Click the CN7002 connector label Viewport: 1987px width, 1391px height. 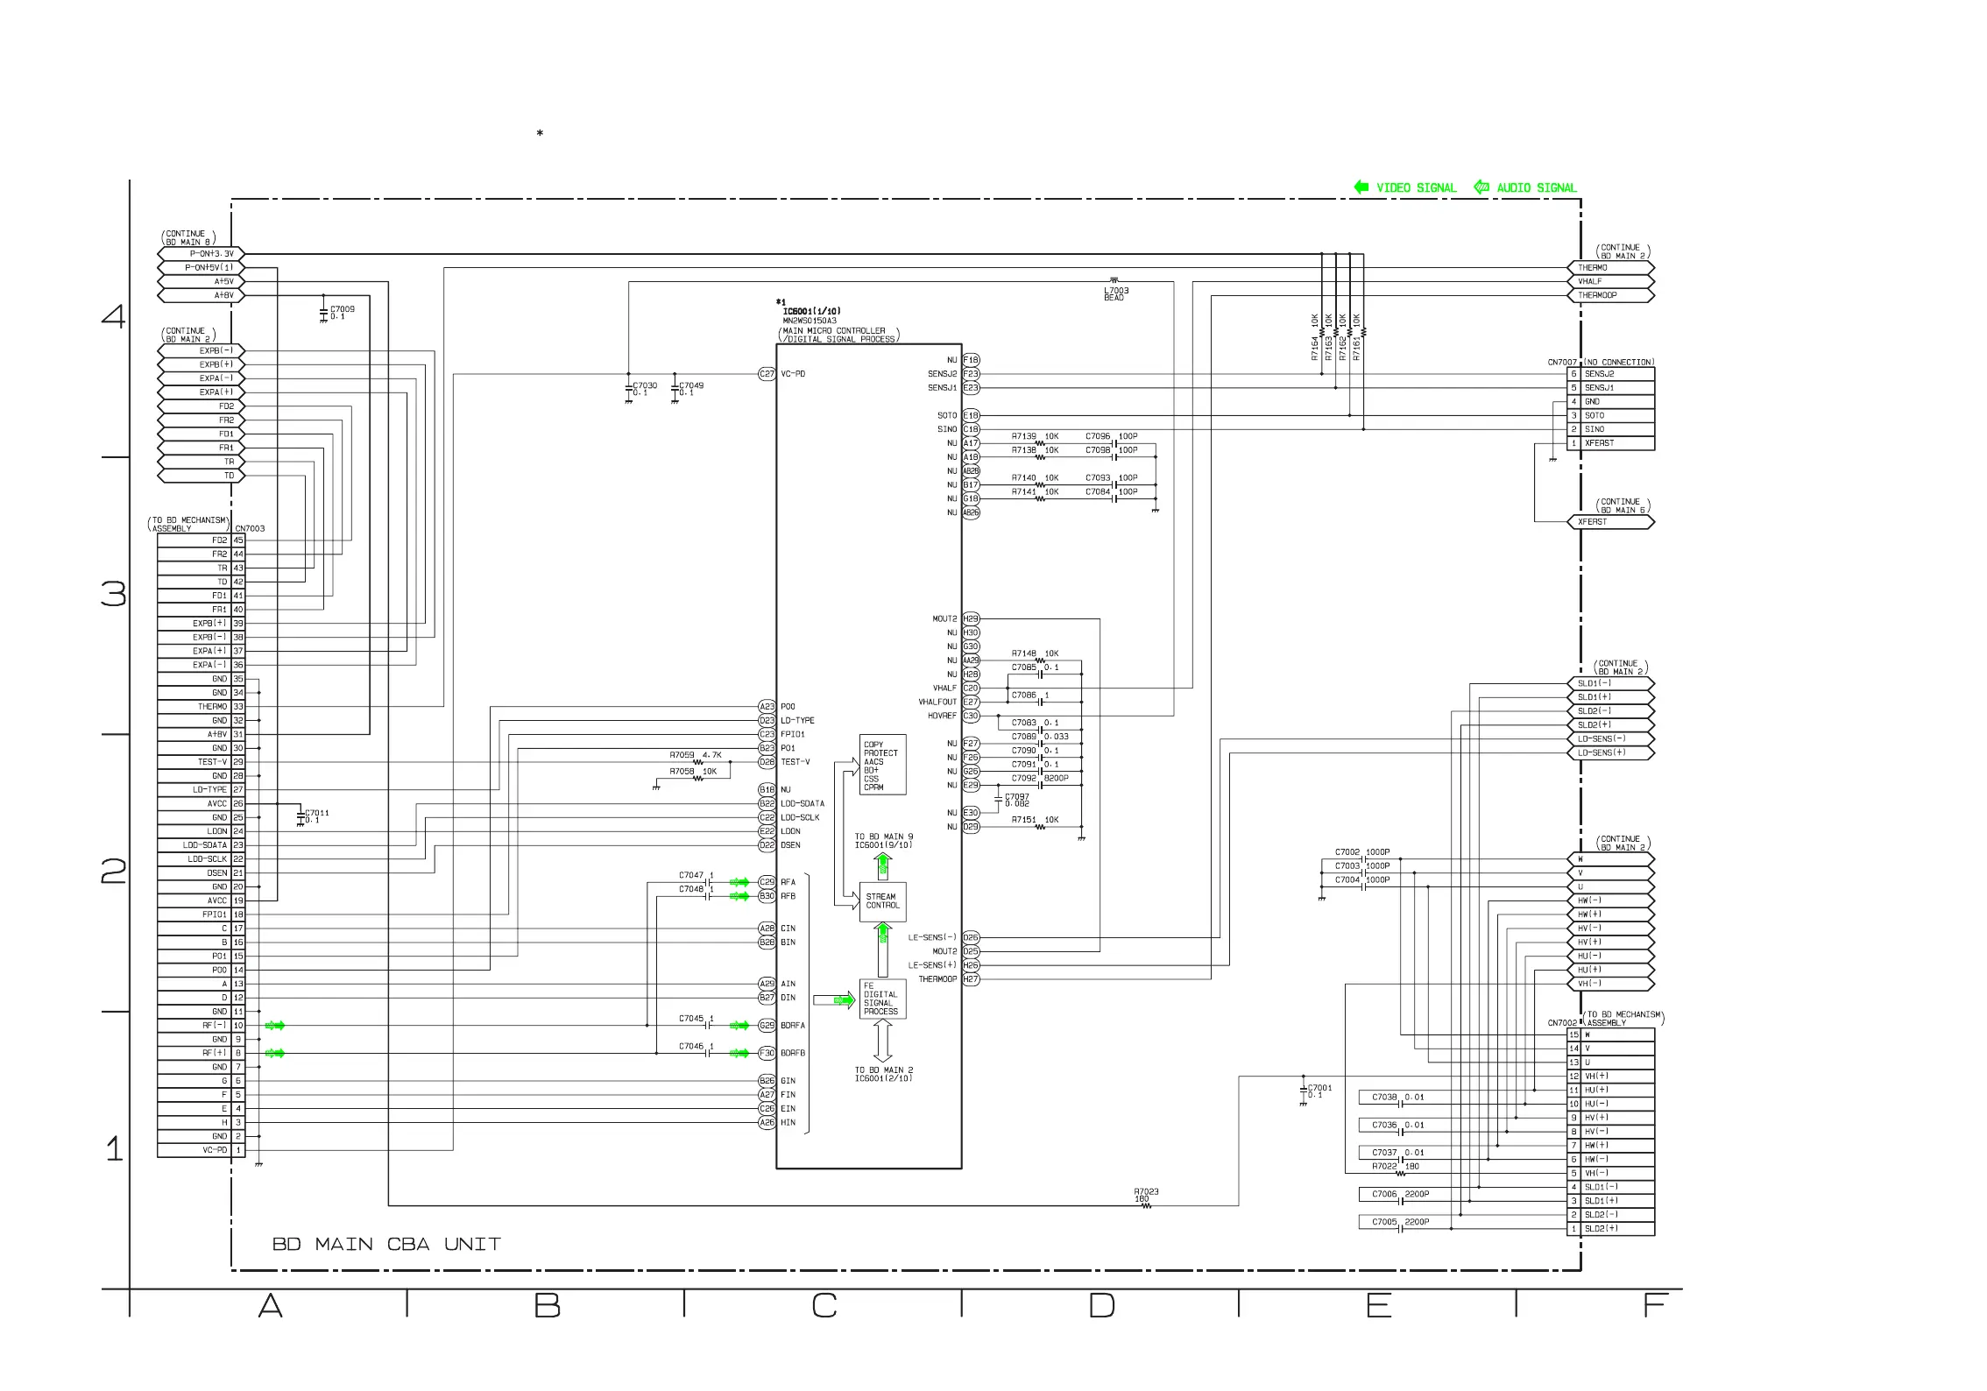coord(1562,1022)
